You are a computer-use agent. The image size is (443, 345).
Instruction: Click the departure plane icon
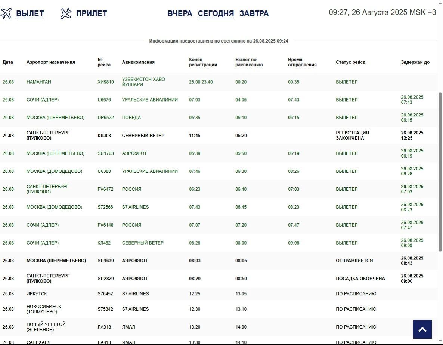click(x=6, y=13)
